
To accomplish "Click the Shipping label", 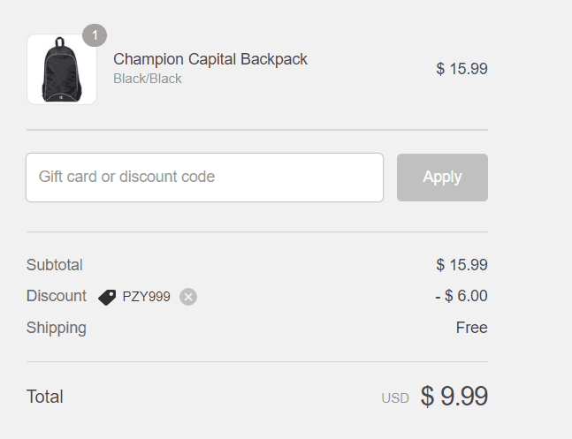I will click(x=57, y=328).
